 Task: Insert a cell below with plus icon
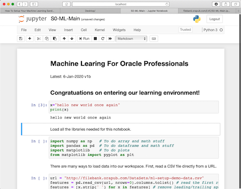coord(30,39)
